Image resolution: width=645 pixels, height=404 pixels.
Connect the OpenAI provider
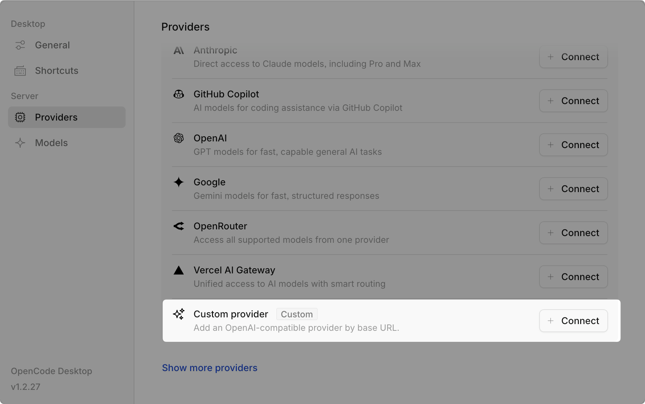[x=573, y=145]
